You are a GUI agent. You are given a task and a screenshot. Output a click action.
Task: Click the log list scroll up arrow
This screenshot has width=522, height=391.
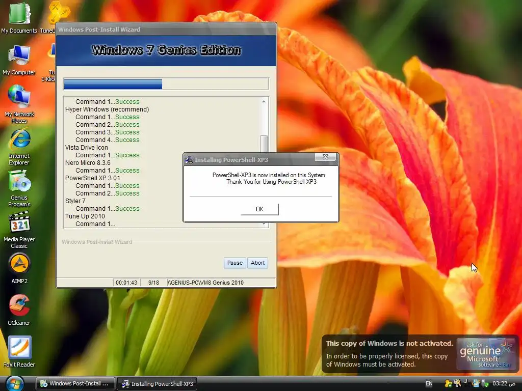tap(264, 101)
